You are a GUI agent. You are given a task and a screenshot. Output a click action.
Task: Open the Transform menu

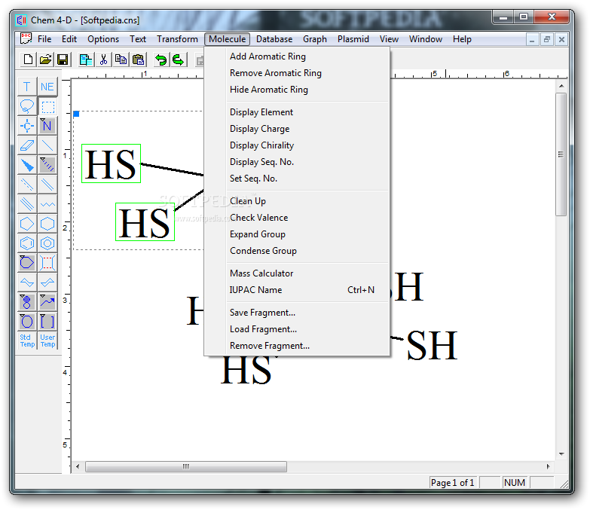point(177,39)
